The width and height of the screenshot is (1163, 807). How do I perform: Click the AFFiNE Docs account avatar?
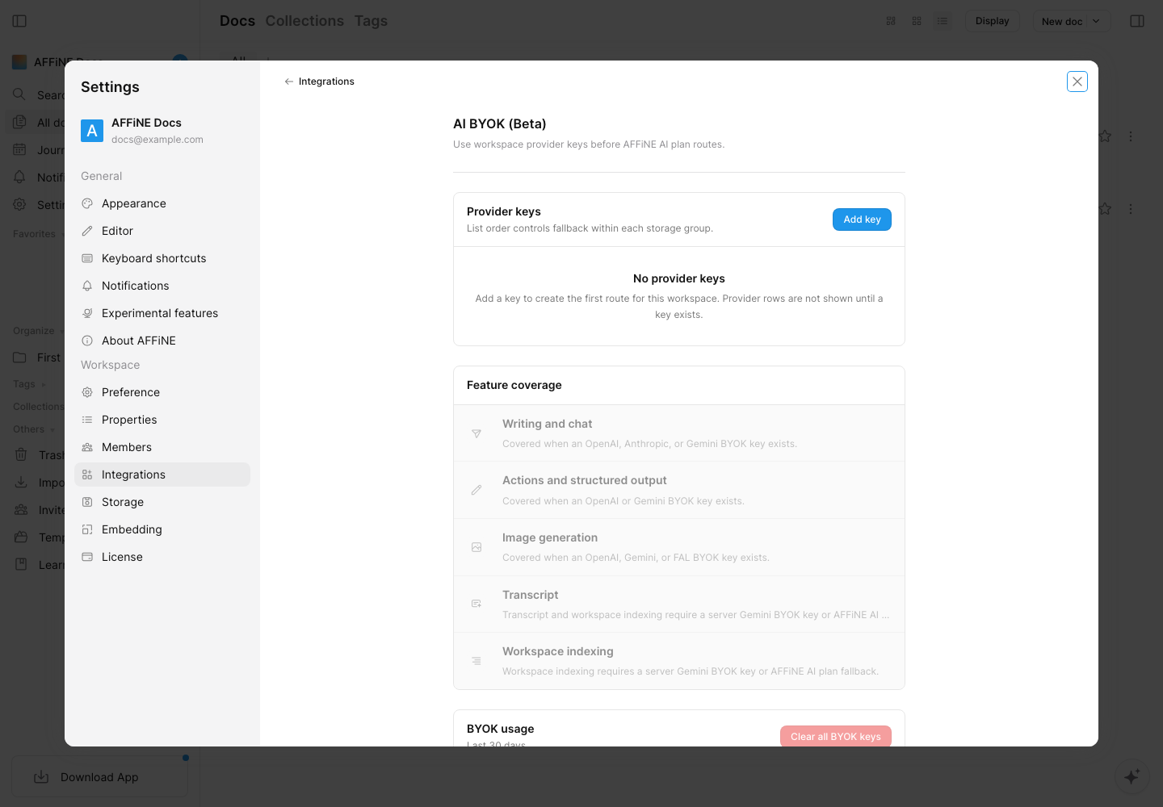[x=92, y=131]
